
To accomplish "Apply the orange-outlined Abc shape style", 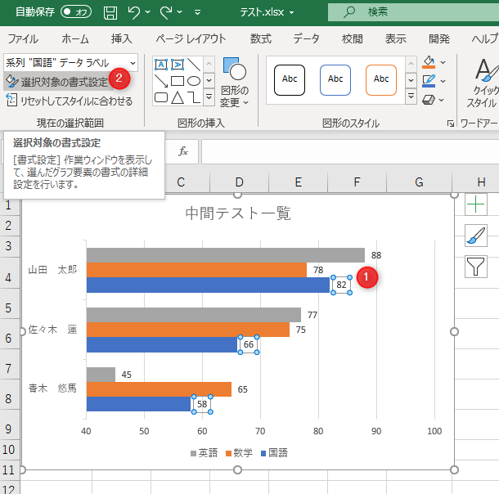I will tap(380, 79).
